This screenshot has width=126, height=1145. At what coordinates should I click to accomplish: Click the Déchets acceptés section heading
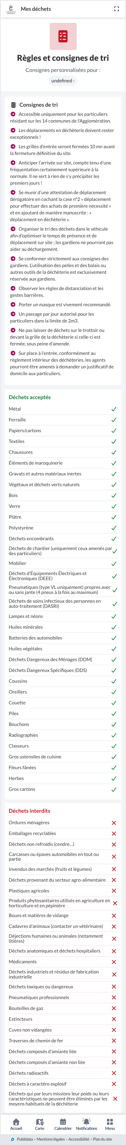(x=30, y=397)
